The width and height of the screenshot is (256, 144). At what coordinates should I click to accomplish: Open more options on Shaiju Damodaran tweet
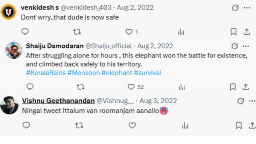point(246,46)
